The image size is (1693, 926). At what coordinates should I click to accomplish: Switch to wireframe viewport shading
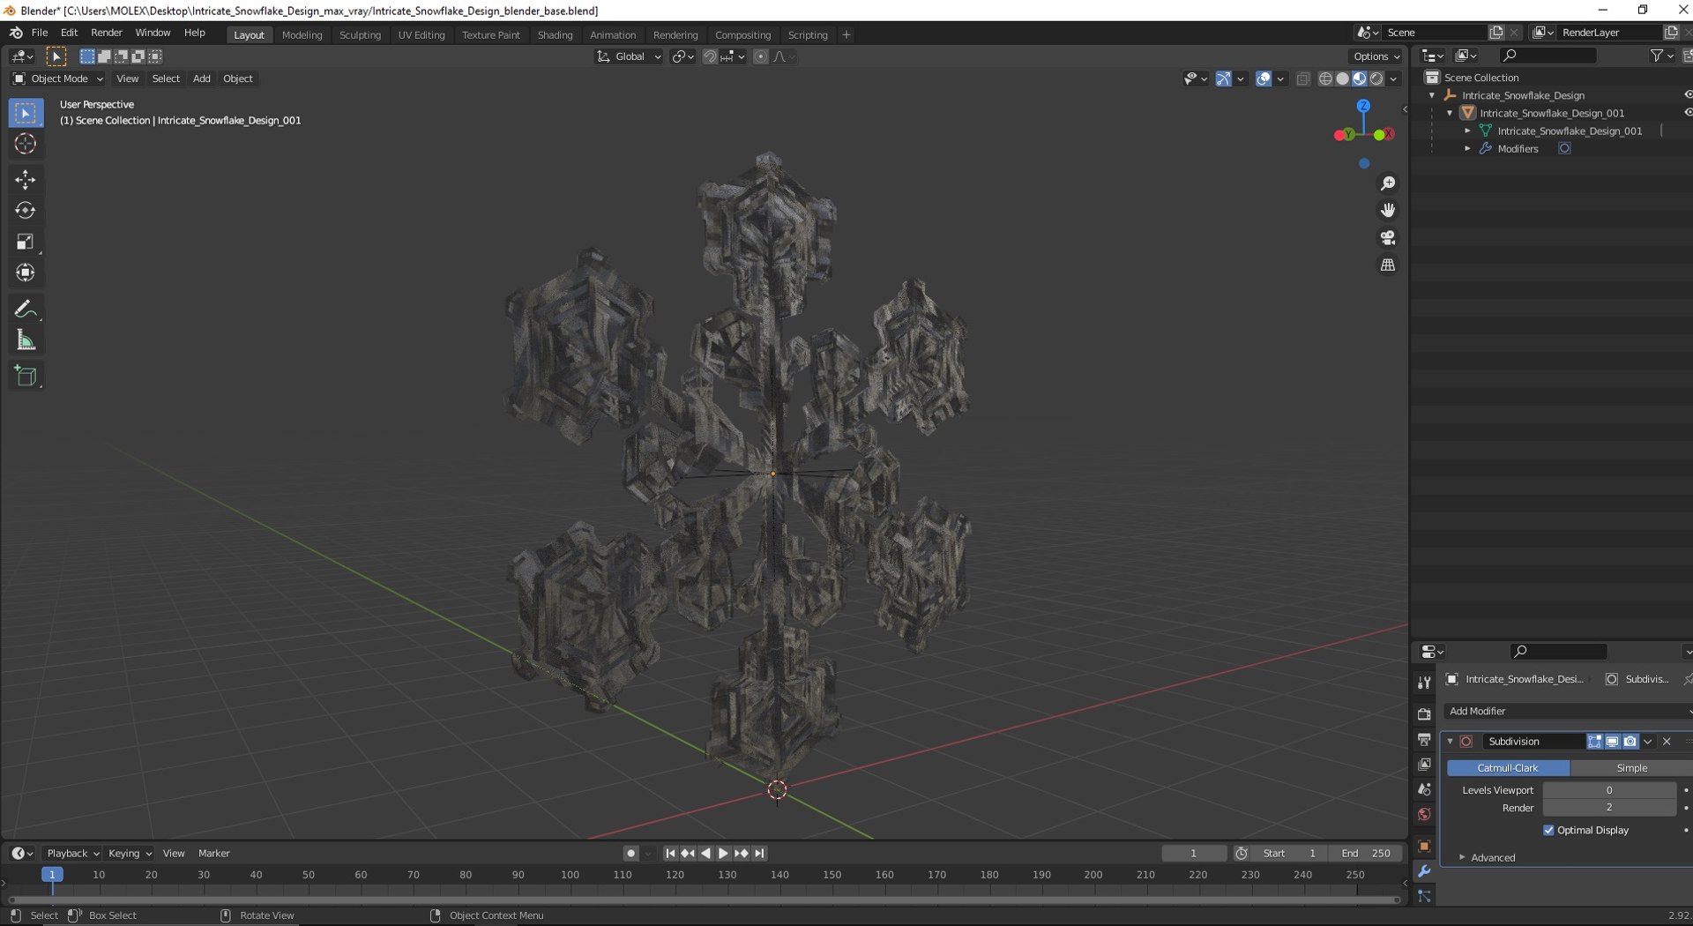(x=1325, y=79)
